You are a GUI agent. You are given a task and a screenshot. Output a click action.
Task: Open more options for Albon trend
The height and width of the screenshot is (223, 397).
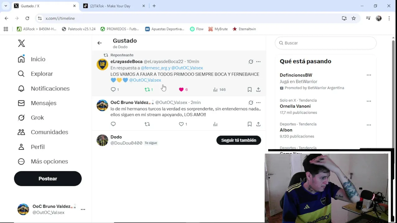369,125
